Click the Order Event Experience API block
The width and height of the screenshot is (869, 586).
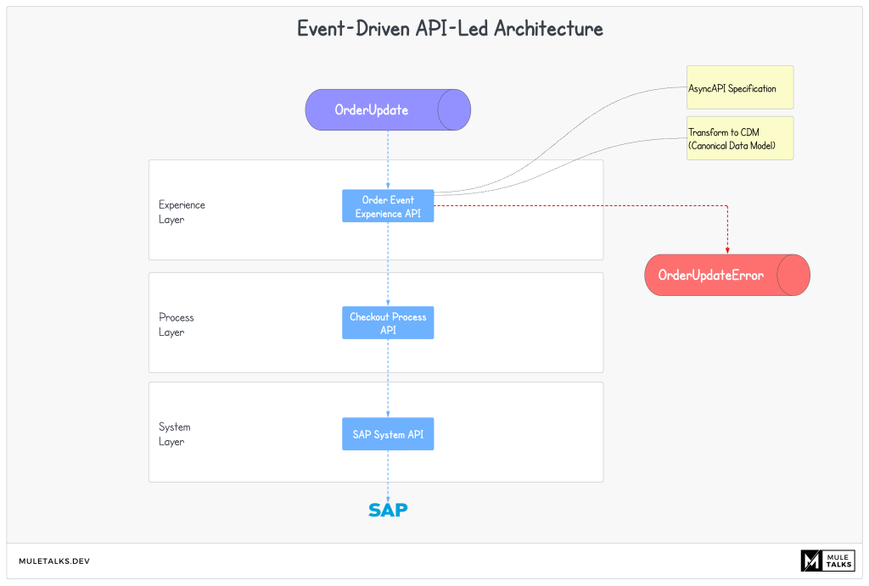(x=387, y=205)
